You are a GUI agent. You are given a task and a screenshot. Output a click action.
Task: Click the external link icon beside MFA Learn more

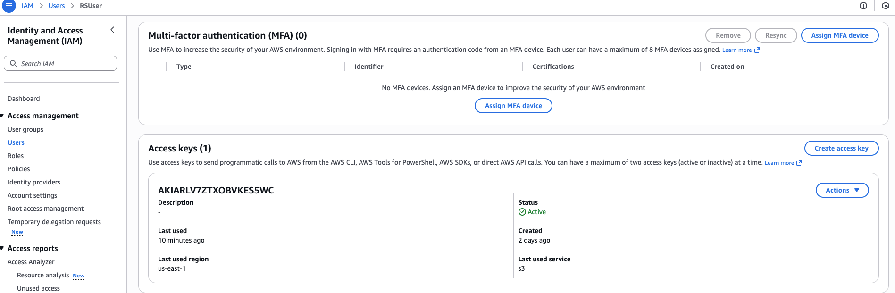coord(757,50)
